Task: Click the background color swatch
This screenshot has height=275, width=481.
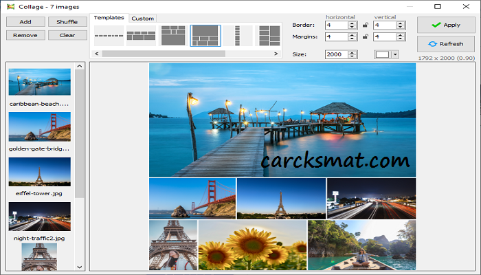Action: (x=383, y=54)
